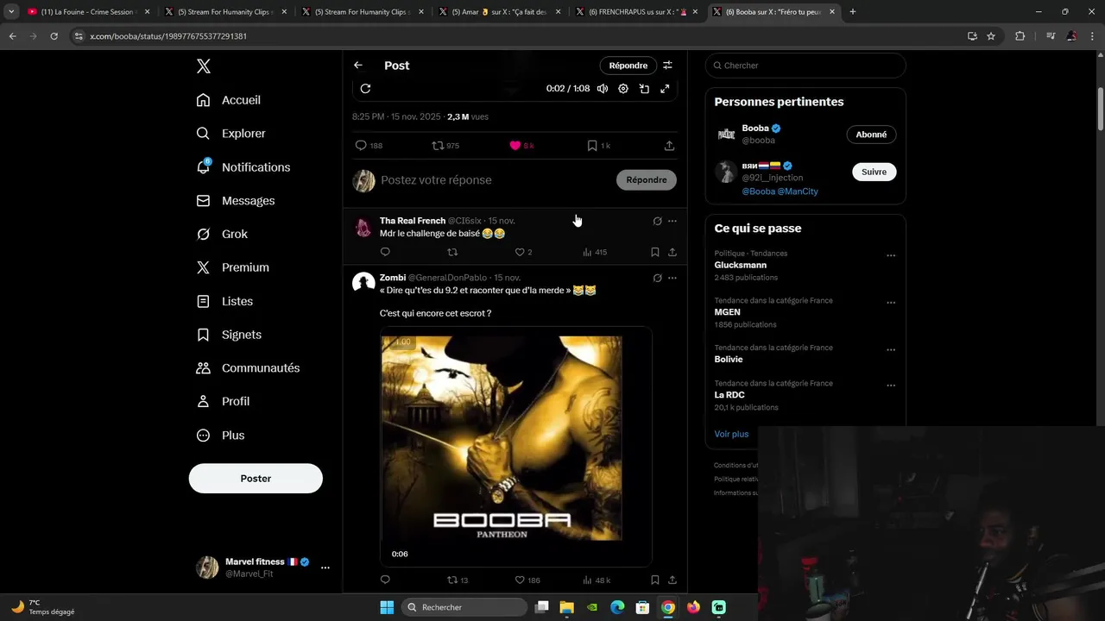Image resolution: width=1105 pixels, height=621 pixels.
Task: Bookmark this page with the star icon
Action: tap(991, 36)
